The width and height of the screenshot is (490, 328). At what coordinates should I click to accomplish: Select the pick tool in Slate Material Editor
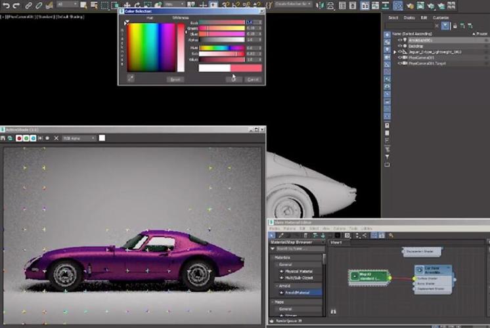280,235
